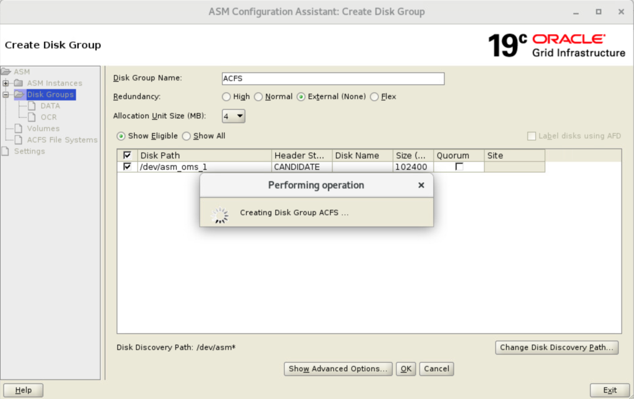Open Help
634x399 pixels.
pos(23,390)
